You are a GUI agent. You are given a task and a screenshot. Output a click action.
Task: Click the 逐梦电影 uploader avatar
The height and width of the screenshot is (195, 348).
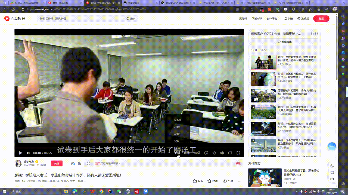(x=18, y=163)
